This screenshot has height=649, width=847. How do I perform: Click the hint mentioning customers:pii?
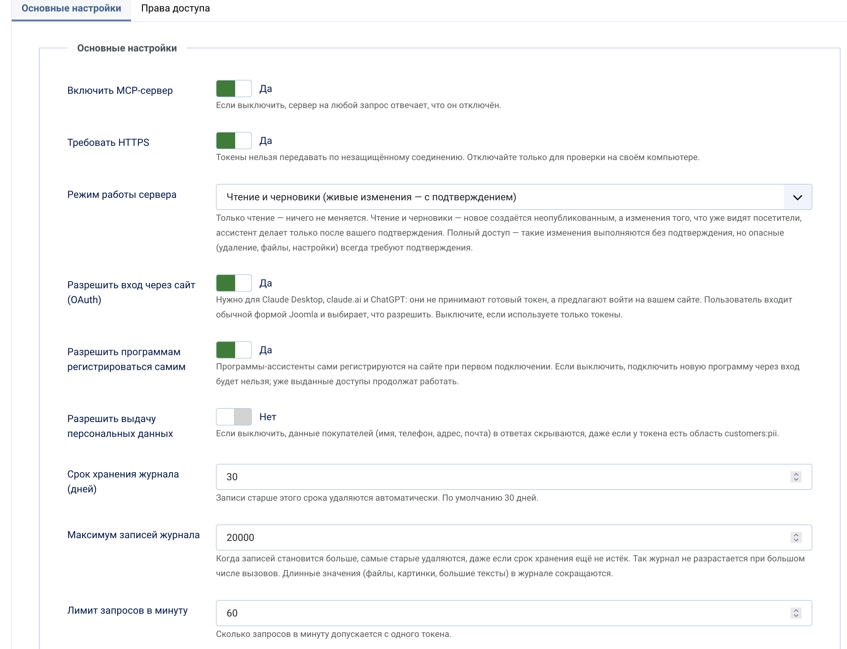[498, 433]
